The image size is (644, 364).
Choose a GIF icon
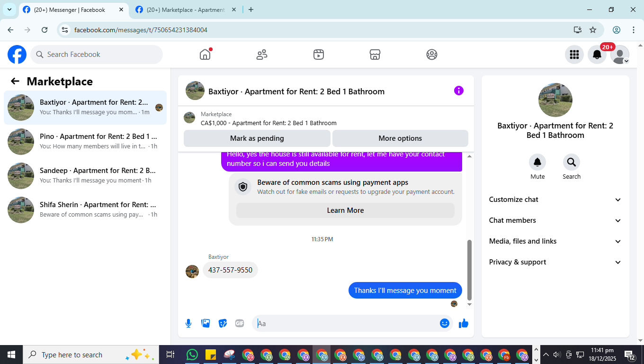(x=240, y=323)
